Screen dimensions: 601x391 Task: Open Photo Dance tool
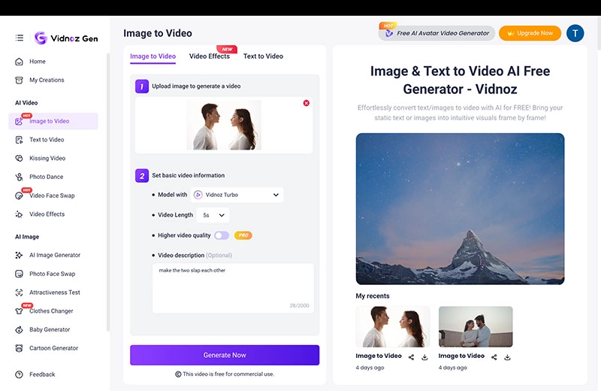pyautogui.click(x=46, y=177)
